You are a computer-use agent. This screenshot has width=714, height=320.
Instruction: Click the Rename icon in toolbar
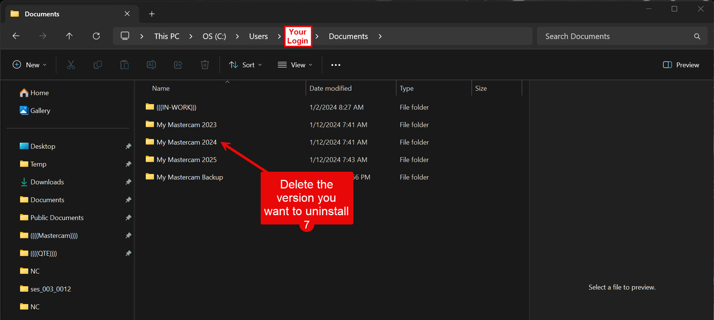click(151, 65)
